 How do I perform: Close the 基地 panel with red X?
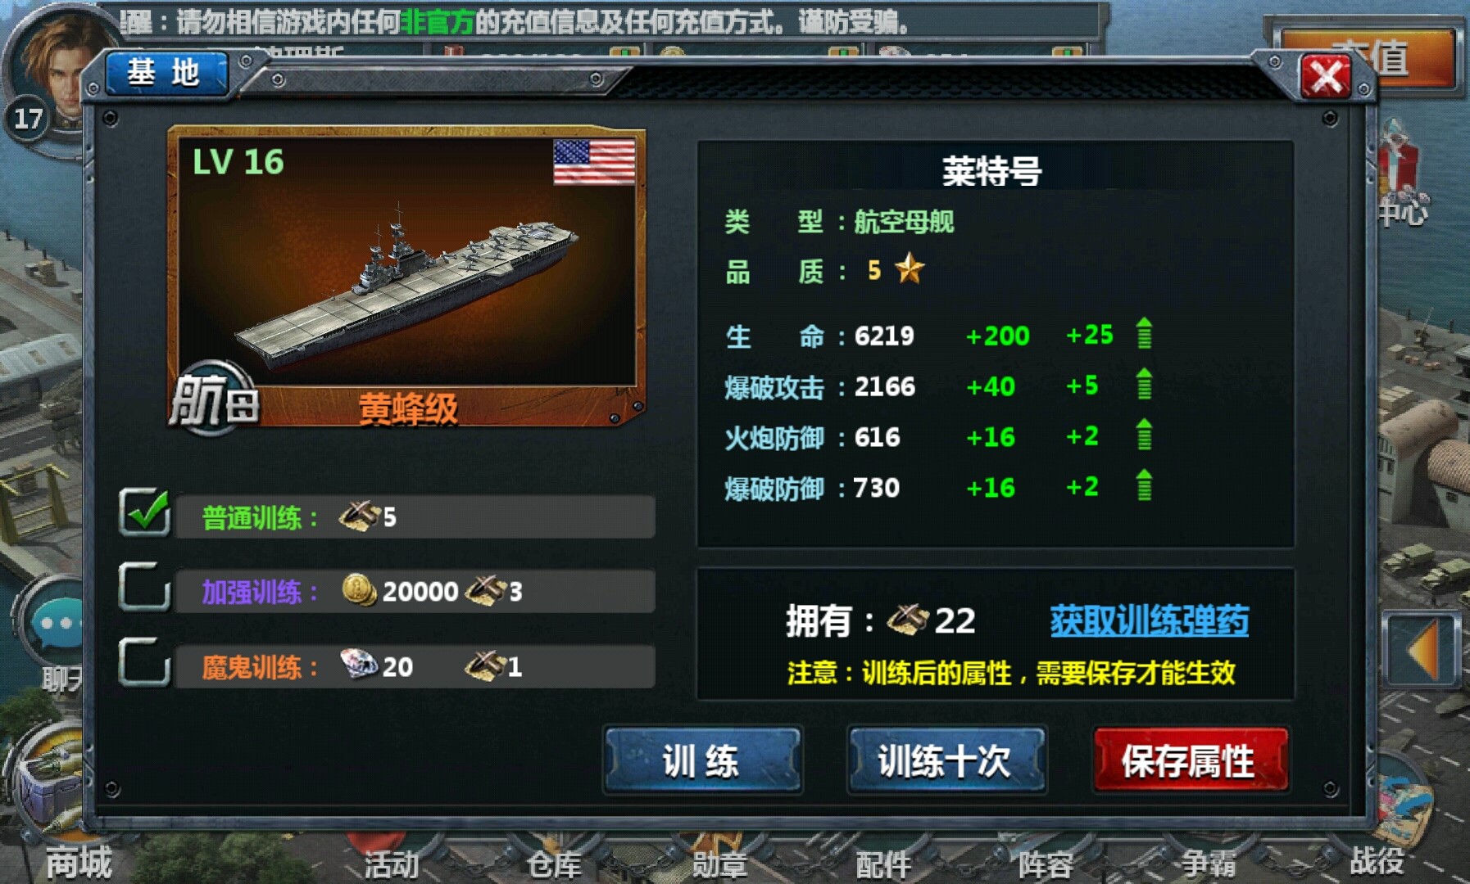1327,78
